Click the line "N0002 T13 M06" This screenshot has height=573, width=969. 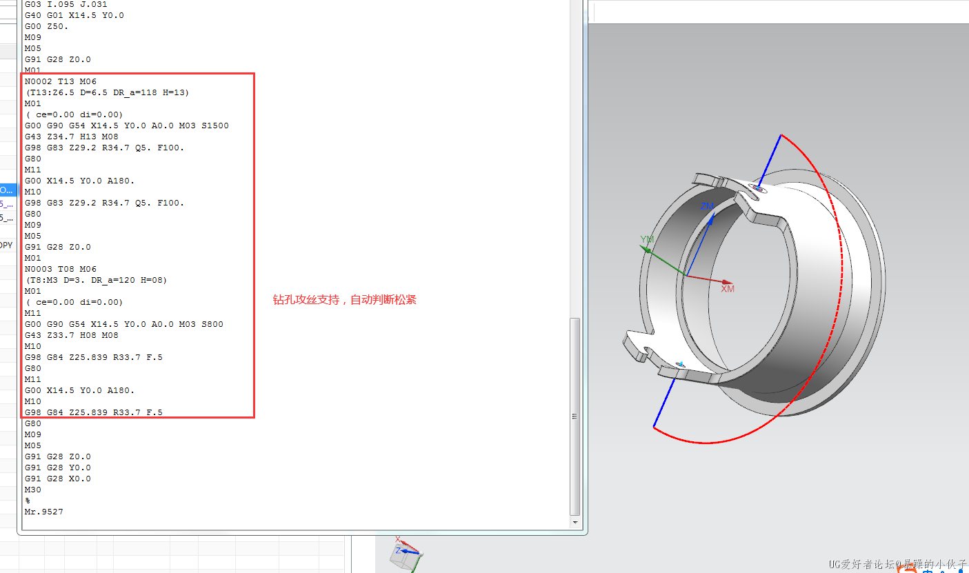(x=61, y=81)
